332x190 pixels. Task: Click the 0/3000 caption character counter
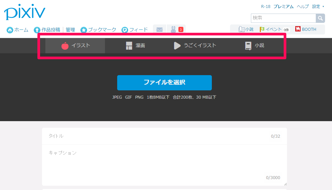[x=273, y=177]
